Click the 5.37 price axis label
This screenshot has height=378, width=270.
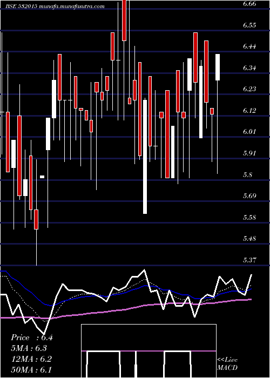point(249,260)
